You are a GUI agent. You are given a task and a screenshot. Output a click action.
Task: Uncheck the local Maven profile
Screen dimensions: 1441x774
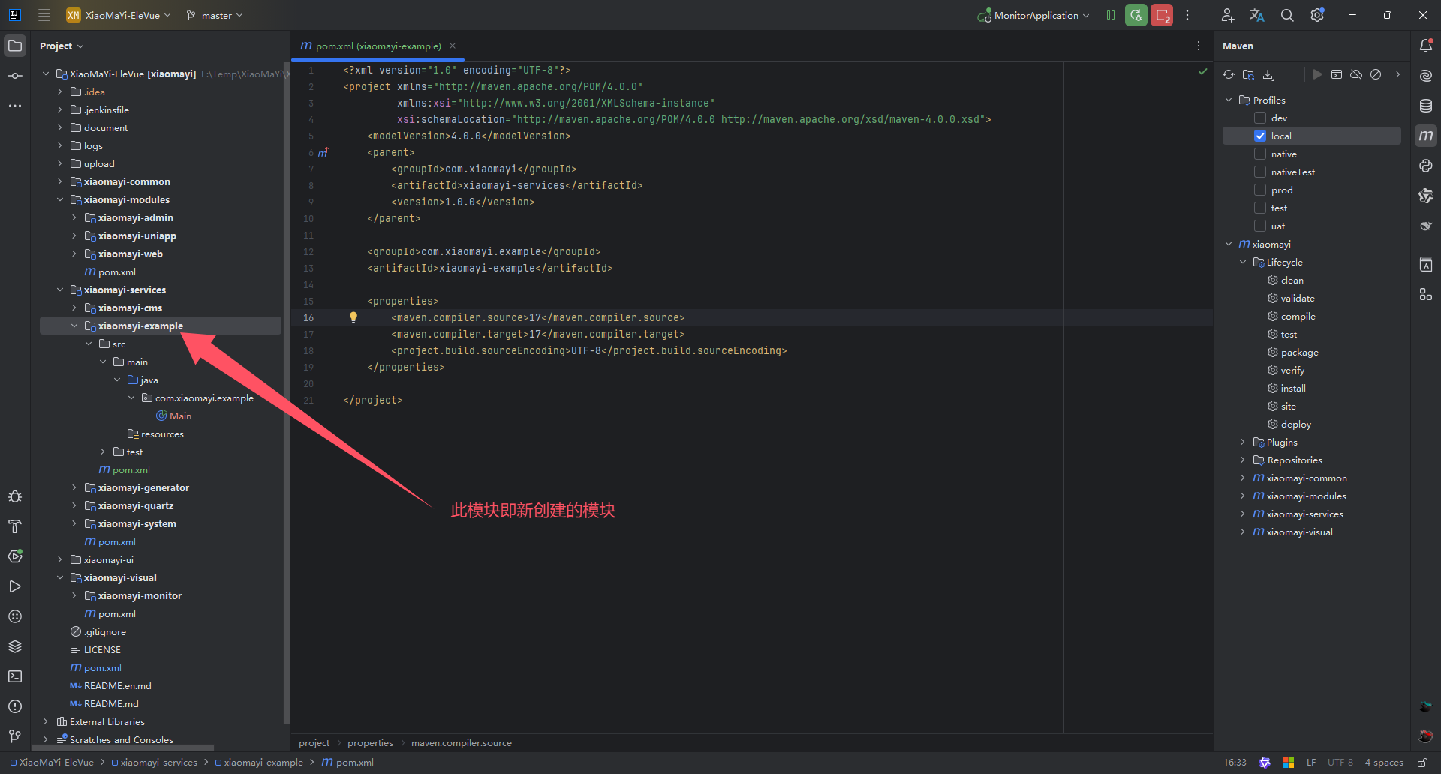click(x=1260, y=136)
